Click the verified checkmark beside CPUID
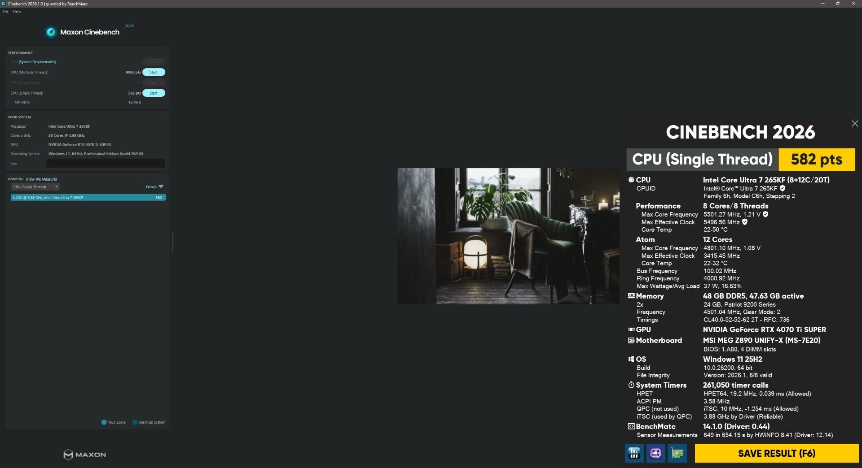The width and height of the screenshot is (862, 468). click(783, 188)
